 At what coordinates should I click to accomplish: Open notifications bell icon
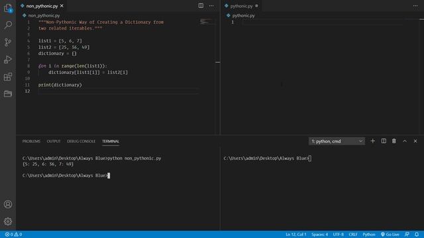click(x=417, y=235)
